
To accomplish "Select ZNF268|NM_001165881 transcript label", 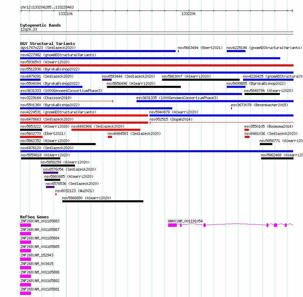I will pyautogui.click(x=40, y=289).
